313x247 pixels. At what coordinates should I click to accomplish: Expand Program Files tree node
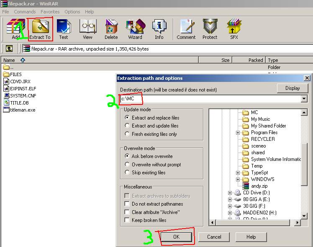click(238, 132)
